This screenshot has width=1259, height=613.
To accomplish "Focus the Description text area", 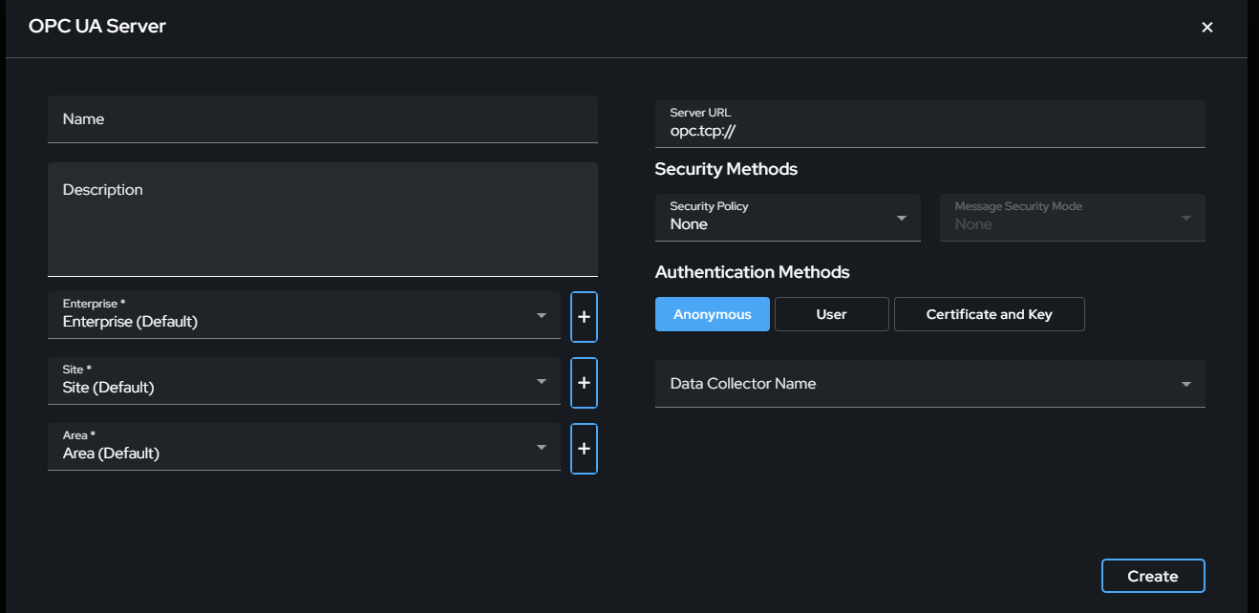I will click(323, 220).
